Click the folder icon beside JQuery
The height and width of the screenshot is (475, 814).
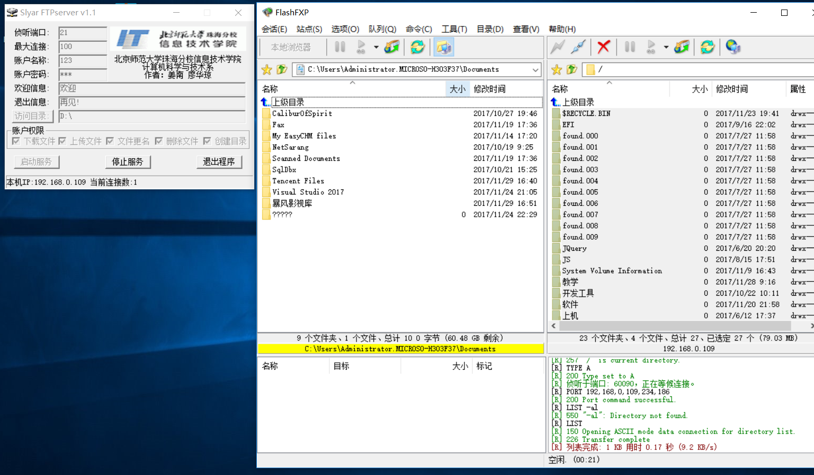click(x=556, y=248)
